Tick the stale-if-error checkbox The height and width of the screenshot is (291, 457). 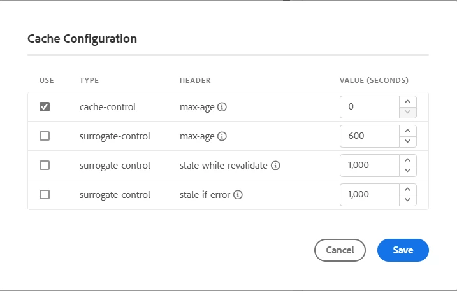click(x=45, y=195)
